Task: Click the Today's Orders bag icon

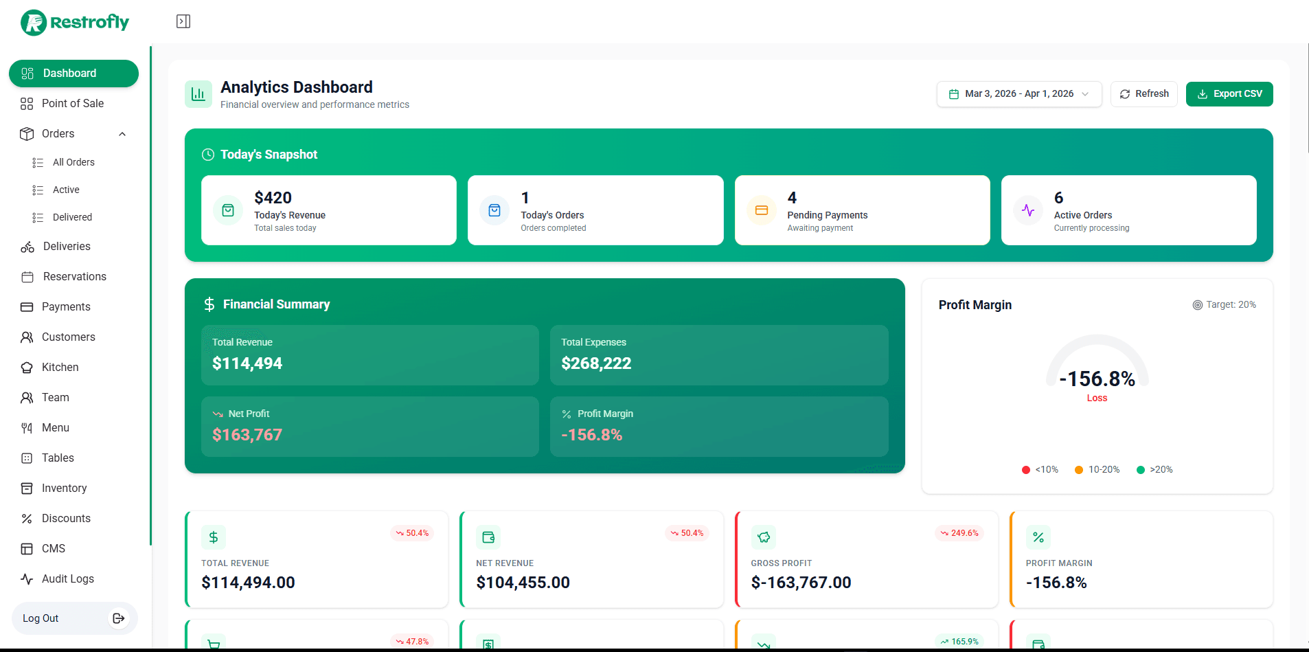Action: [x=494, y=210]
